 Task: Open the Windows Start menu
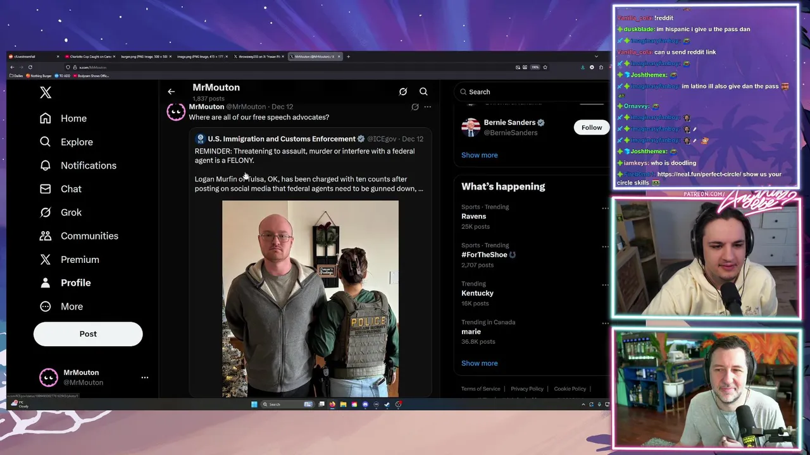[254, 404]
